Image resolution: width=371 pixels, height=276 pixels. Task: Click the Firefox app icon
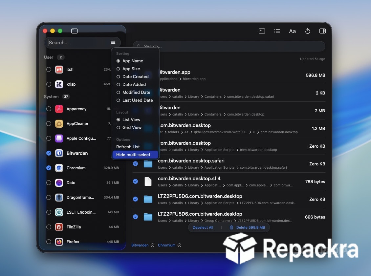click(59, 242)
